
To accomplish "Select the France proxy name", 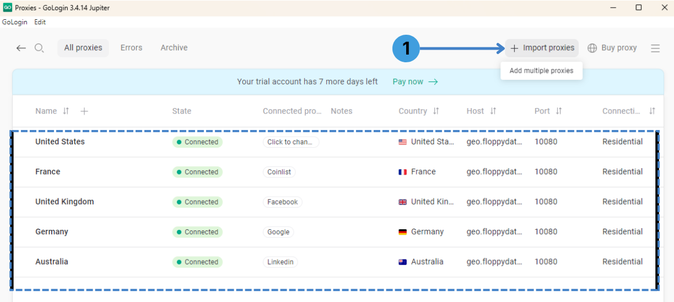I will pyautogui.click(x=48, y=172).
